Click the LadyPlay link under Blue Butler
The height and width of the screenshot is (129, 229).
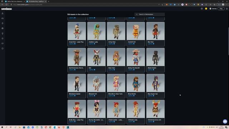[130, 96]
